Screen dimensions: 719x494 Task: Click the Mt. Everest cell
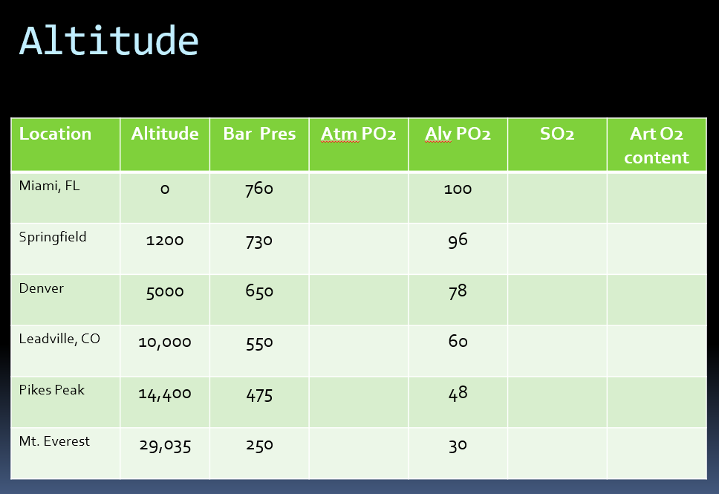tap(54, 441)
